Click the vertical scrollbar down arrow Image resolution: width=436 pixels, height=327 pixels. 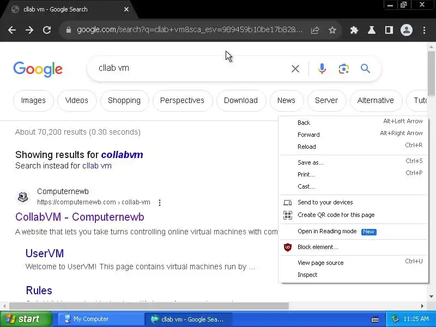(x=431, y=296)
